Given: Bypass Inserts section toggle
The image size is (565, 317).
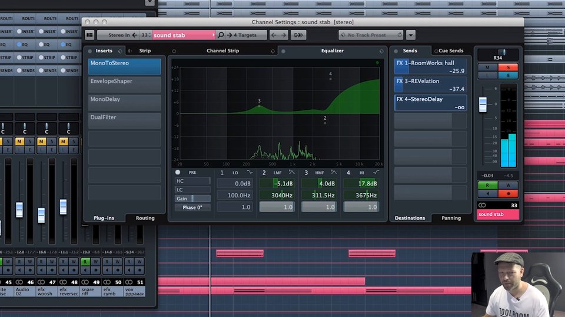Looking at the screenshot, I should point(89,51).
